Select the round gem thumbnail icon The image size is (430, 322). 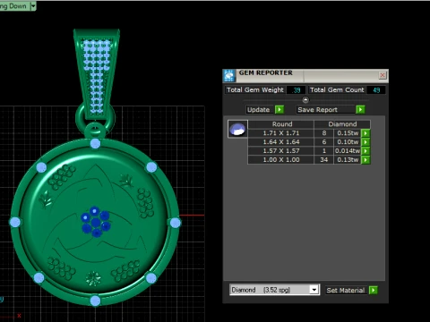tap(237, 129)
